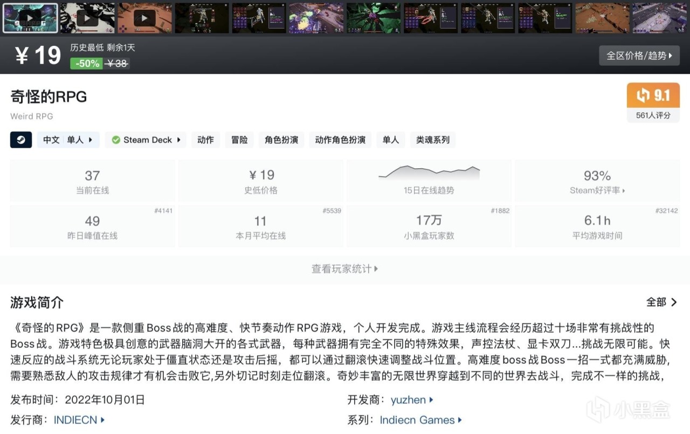Click the release date 2022年10月01日
Screen dimensions: 690x434
coord(105,400)
